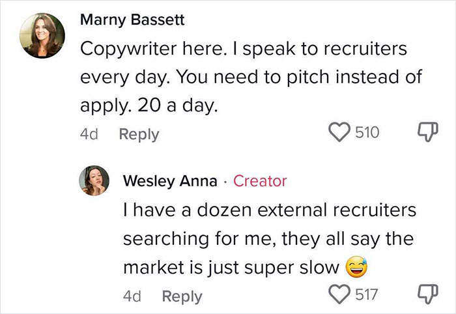Reply to Marny Bassett's comment
The height and width of the screenshot is (314, 456).
point(138,134)
